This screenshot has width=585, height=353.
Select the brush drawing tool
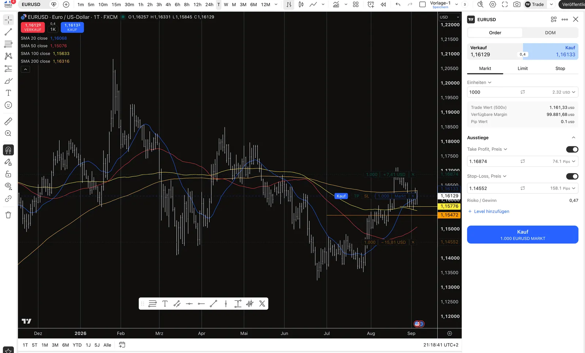pos(8,81)
